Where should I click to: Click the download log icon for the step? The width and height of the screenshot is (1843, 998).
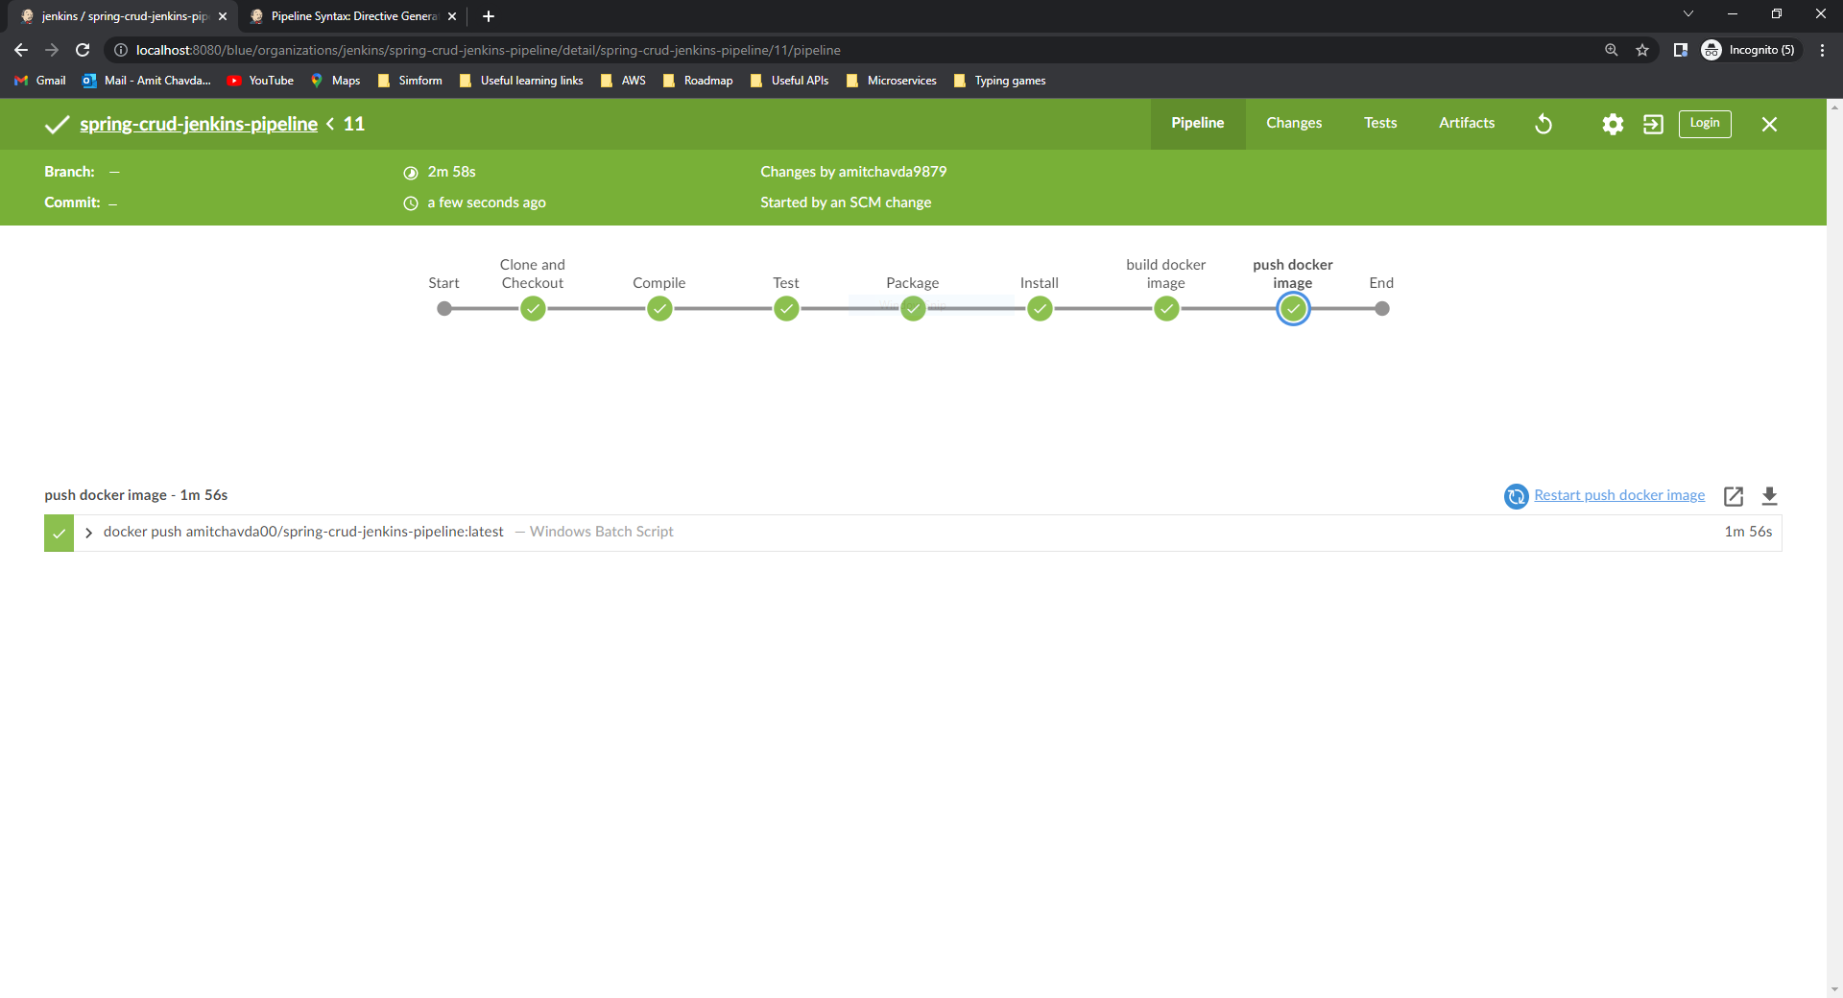point(1770,496)
